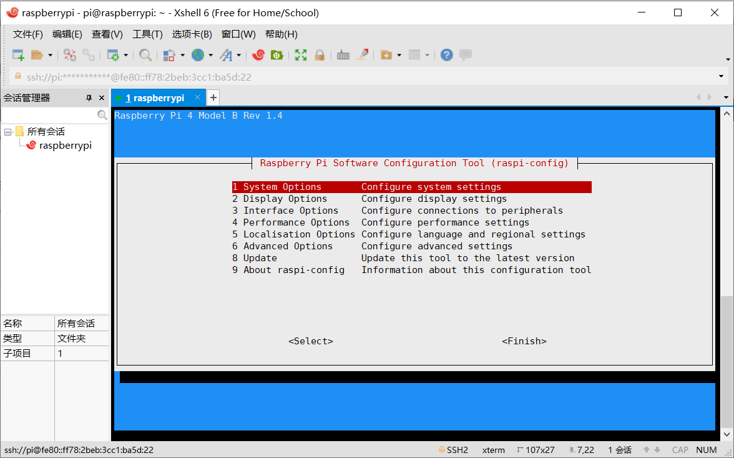Image resolution: width=734 pixels, height=458 pixels.
Task: Expand the globe encoding dropdown arrow
Action: [211, 56]
